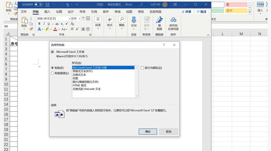Open ribbon display options icon in title bar
Screen dimensions: 271x151
pos(175,4)
